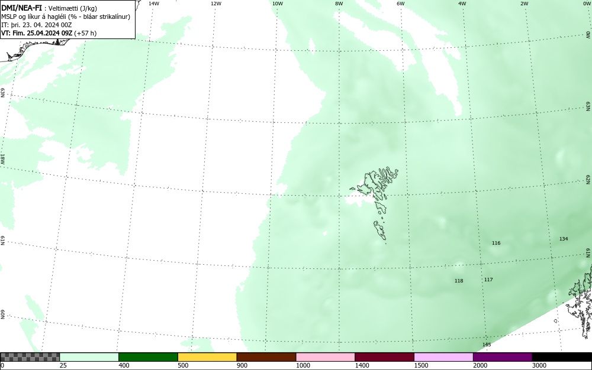Image resolution: width=592 pixels, height=370 pixels.
Task: Click the map value label 134
Action: (564, 239)
